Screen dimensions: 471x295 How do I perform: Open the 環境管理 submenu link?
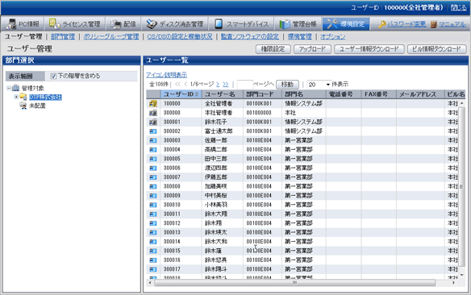[299, 36]
